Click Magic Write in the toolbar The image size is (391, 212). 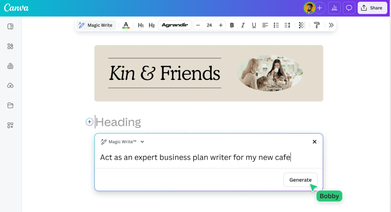click(x=95, y=25)
